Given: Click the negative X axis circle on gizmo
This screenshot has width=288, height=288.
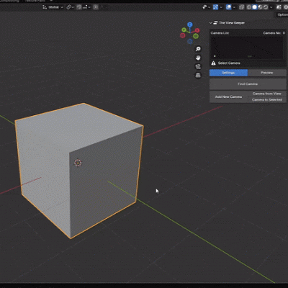Looking at the screenshot, I should coord(182,35).
